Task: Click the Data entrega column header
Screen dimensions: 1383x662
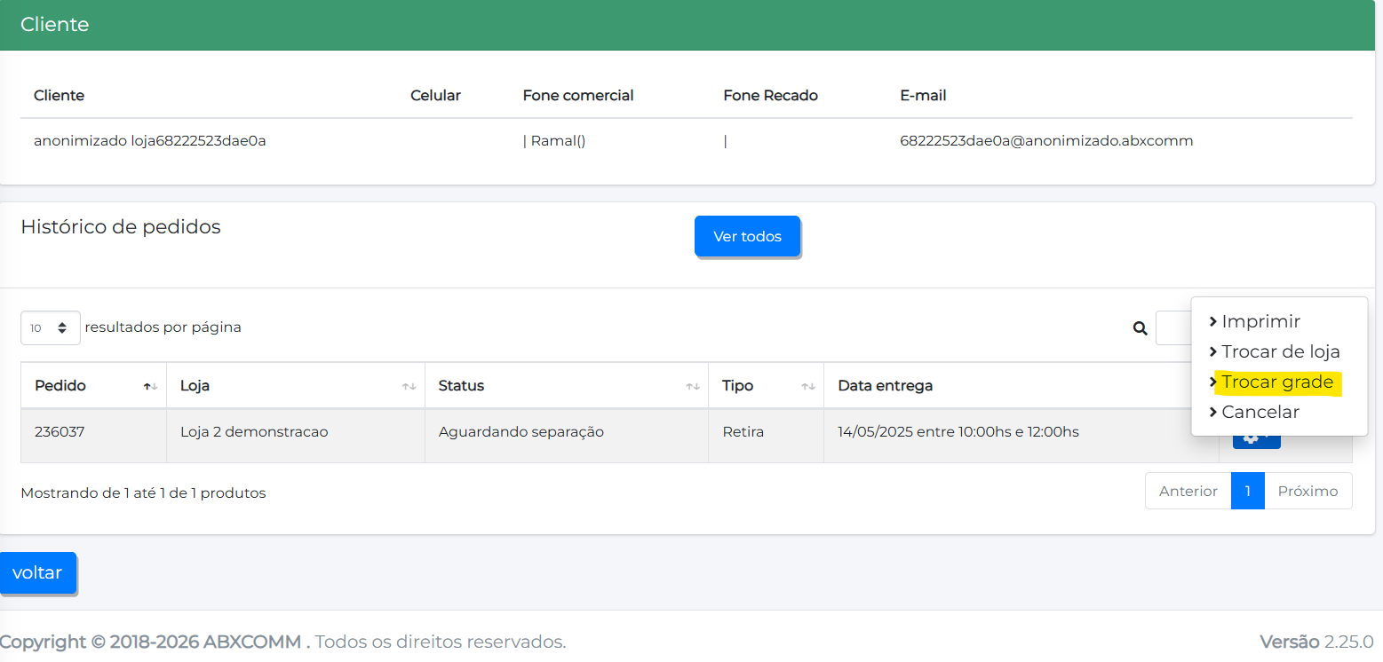Action: [885, 386]
